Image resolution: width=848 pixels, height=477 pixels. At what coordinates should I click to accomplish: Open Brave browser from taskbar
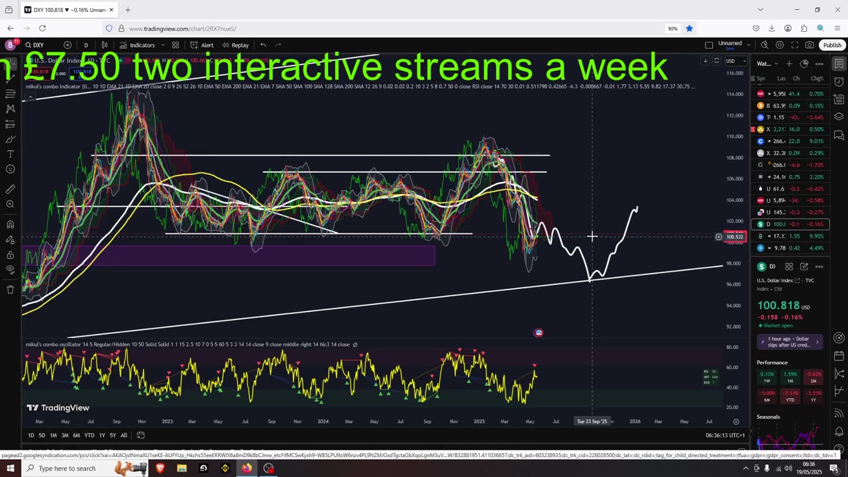(x=160, y=468)
